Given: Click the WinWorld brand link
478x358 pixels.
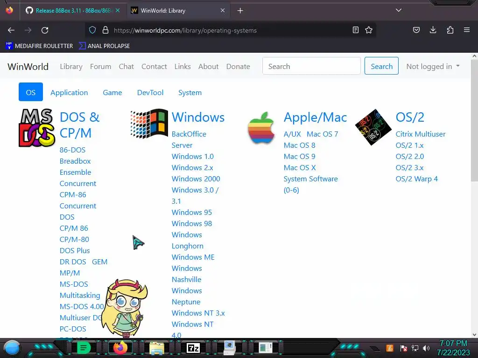Looking at the screenshot, I should click(28, 66).
